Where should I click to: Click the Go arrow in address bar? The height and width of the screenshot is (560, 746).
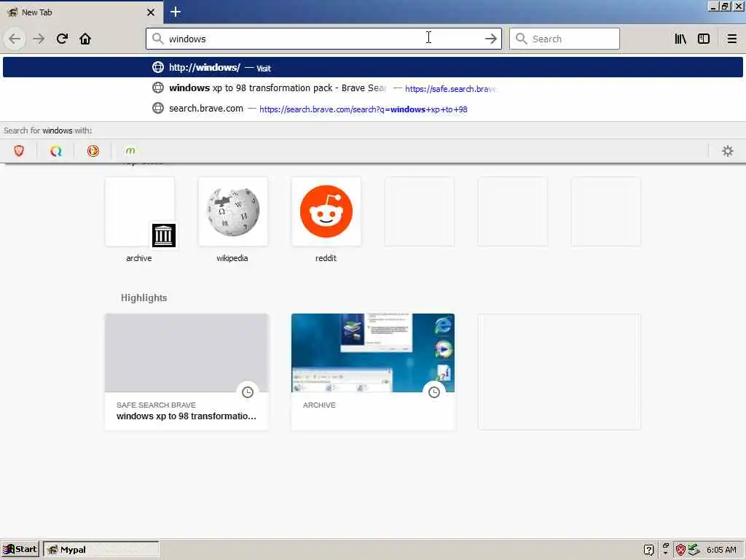click(490, 39)
